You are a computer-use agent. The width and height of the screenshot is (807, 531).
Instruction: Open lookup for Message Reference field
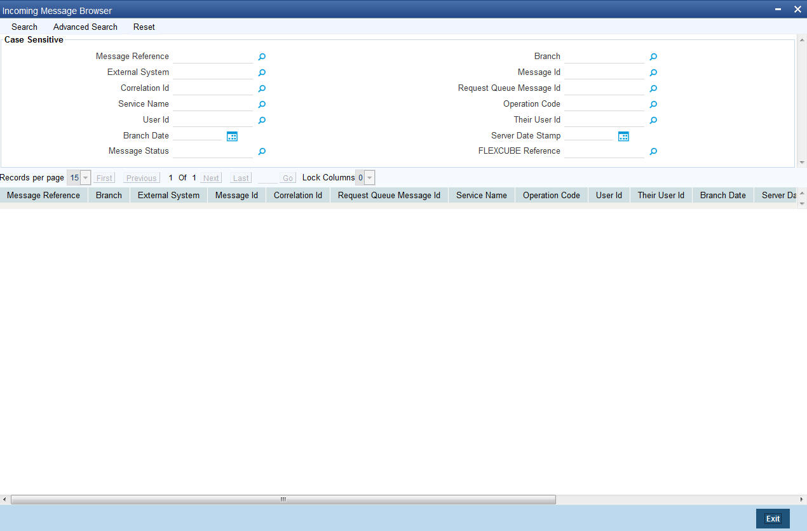click(262, 57)
